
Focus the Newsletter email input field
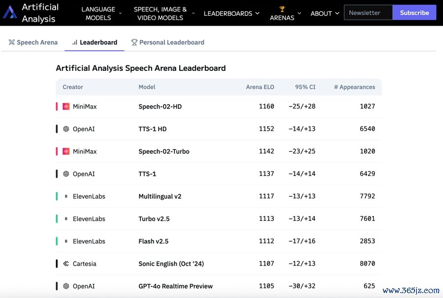click(x=368, y=13)
